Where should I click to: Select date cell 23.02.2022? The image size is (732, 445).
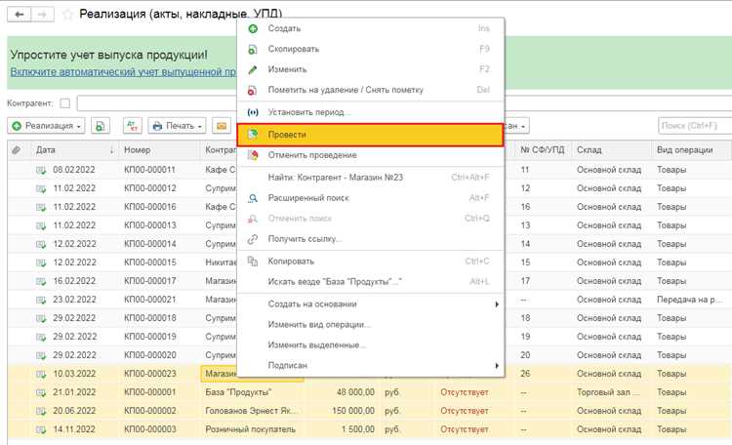coord(75,300)
